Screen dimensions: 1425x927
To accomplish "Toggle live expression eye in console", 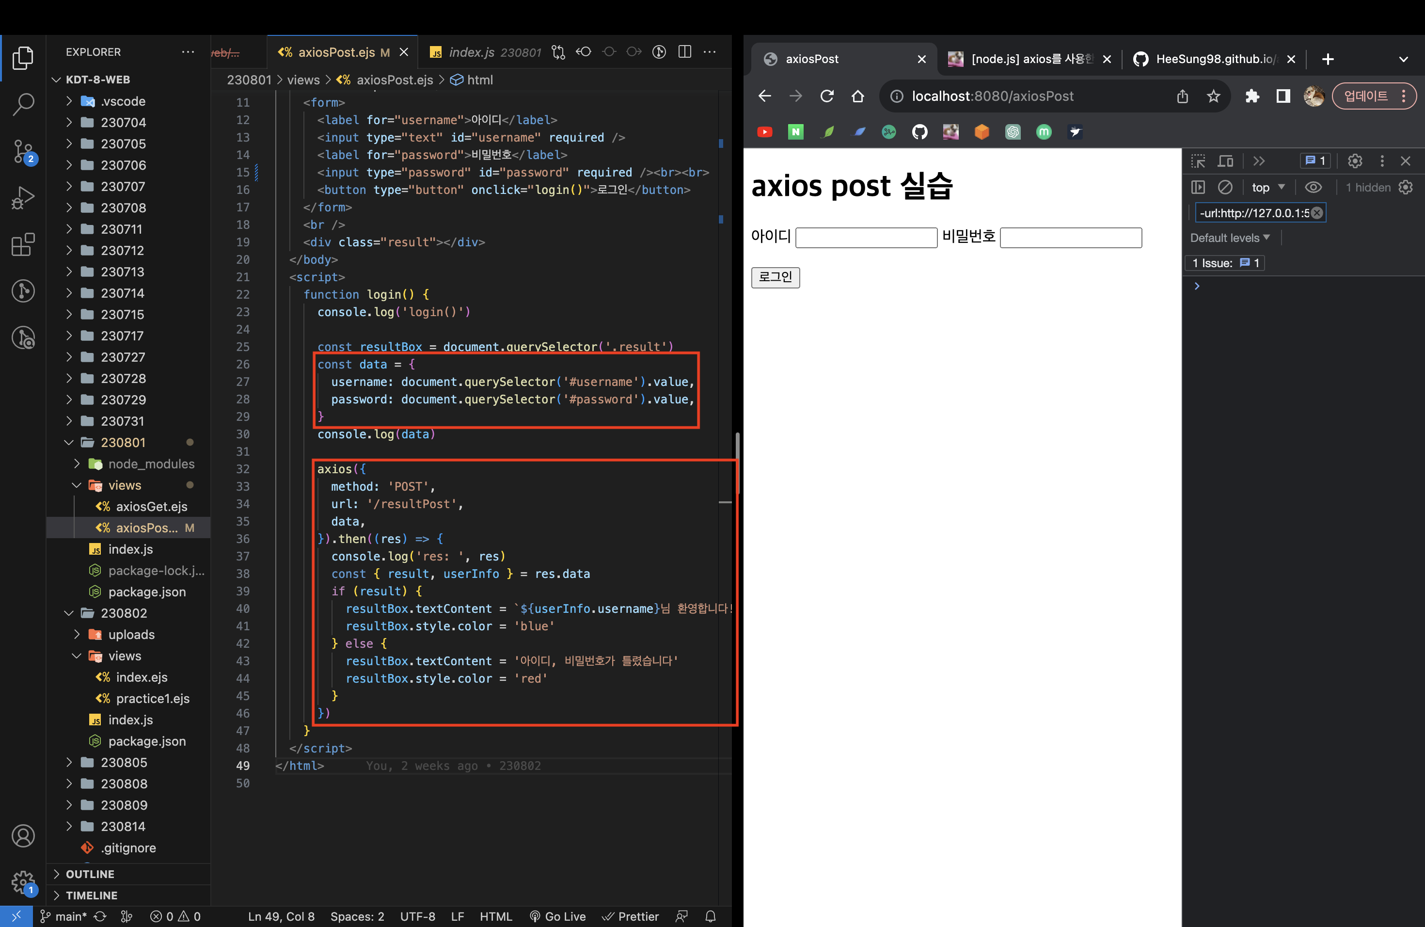I will pyautogui.click(x=1314, y=188).
